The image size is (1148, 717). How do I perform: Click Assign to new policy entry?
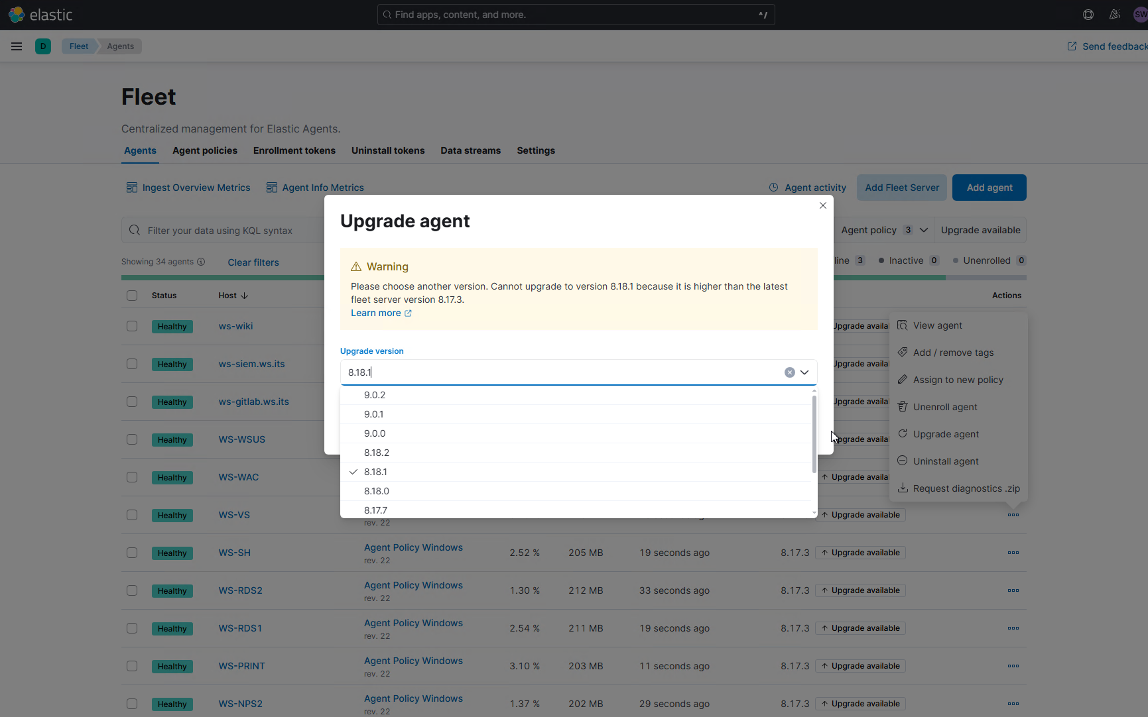[x=958, y=380]
